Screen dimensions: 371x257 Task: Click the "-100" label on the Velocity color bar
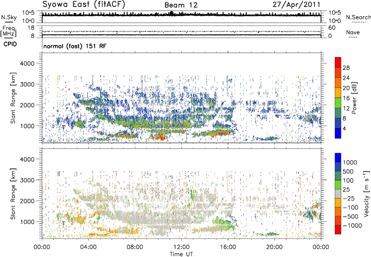350,207
